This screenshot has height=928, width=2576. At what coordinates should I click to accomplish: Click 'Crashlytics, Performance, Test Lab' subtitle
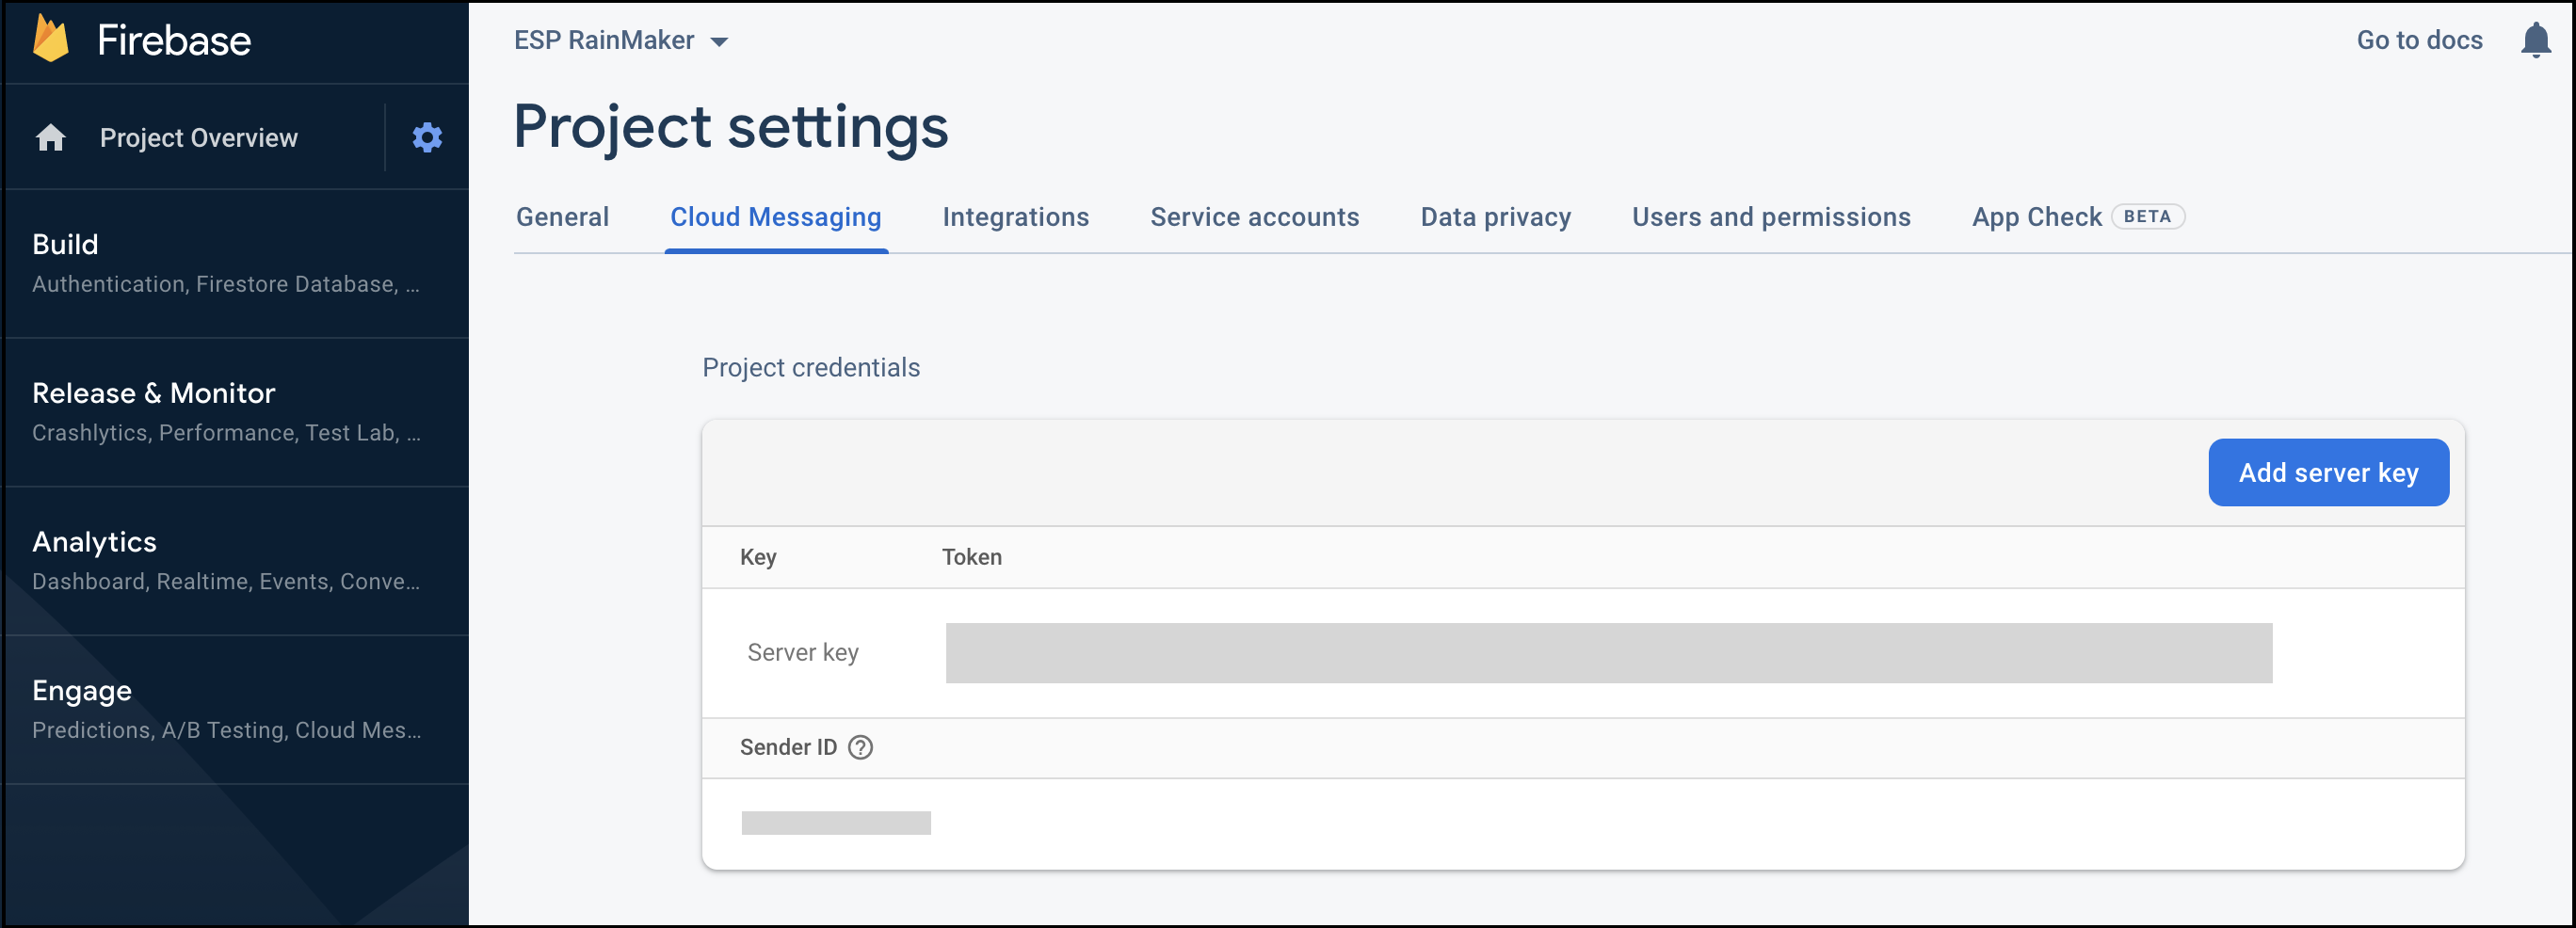(226, 433)
